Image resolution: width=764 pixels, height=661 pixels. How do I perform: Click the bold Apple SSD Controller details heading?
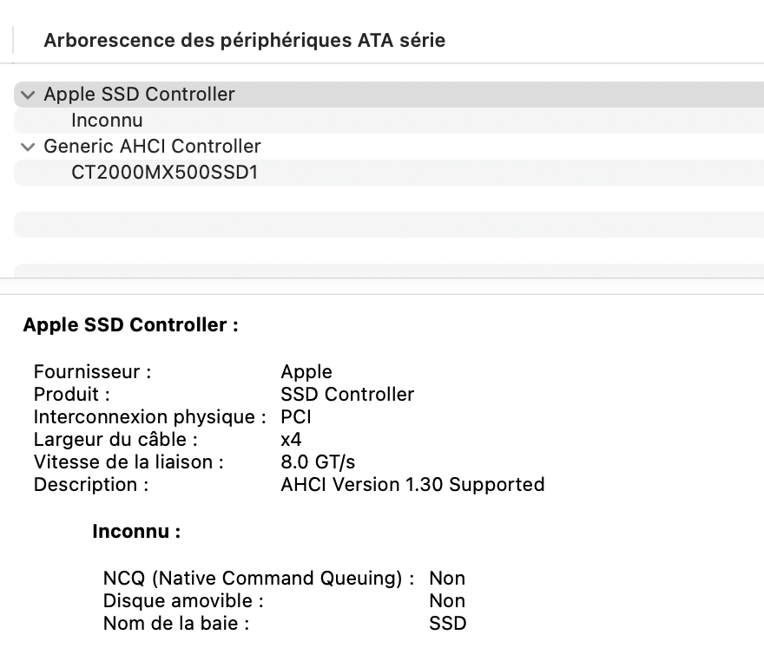tap(130, 325)
